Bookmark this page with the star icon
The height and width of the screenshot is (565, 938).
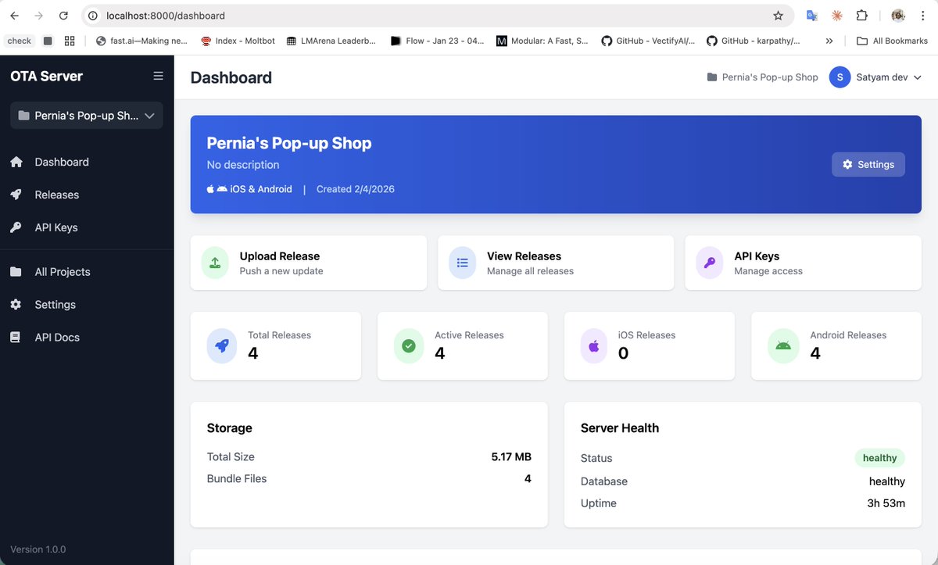[x=778, y=16]
